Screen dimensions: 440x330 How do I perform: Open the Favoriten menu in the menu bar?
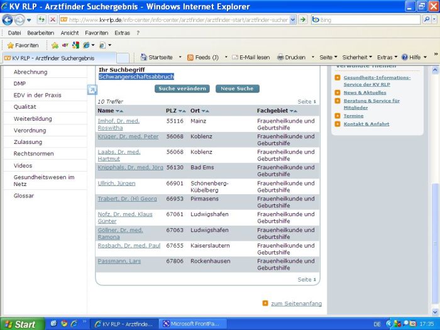(x=97, y=33)
